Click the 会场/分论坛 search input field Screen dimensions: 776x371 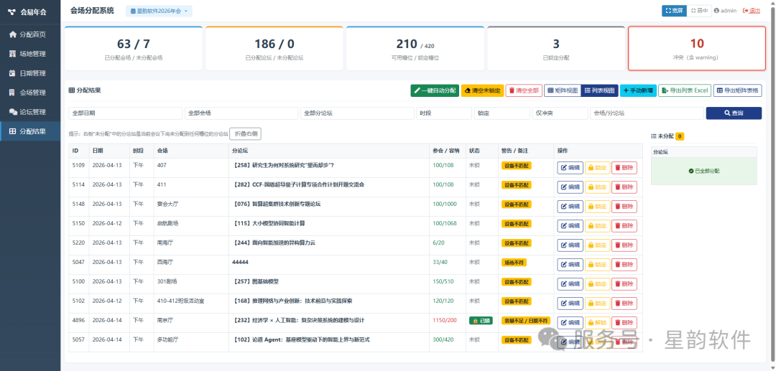pyautogui.click(x=647, y=113)
